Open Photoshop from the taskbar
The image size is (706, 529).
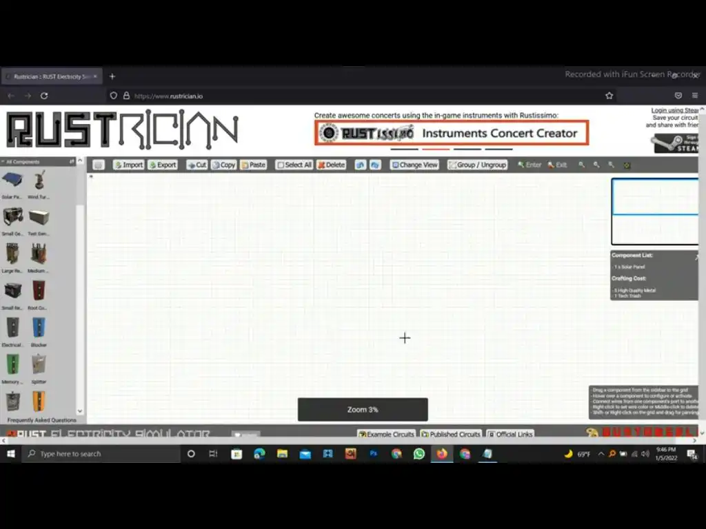[373, 454]
